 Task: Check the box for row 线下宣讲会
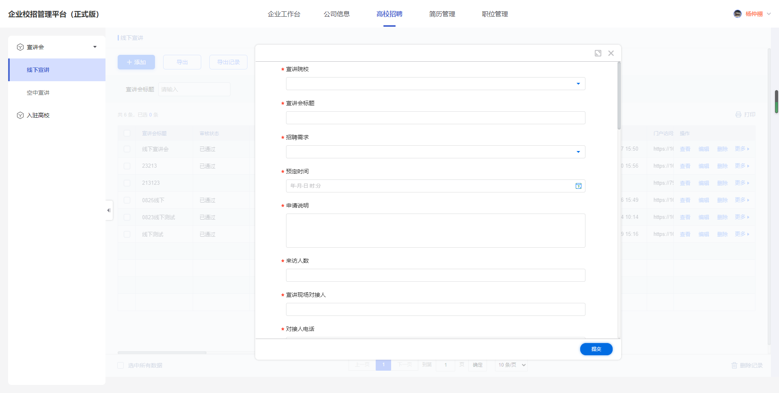(127, 149)
